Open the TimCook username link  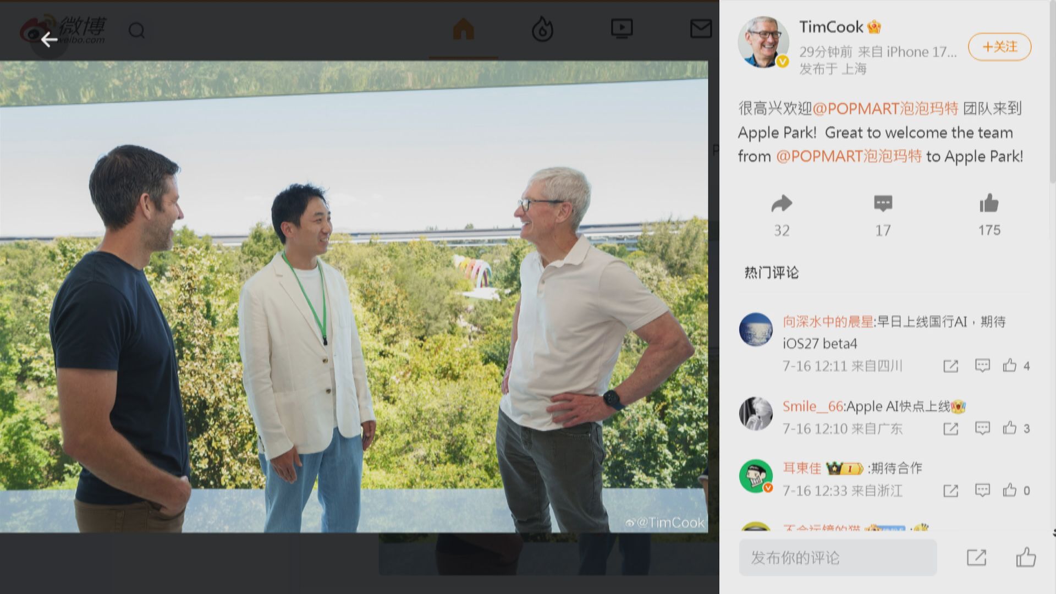831,27
